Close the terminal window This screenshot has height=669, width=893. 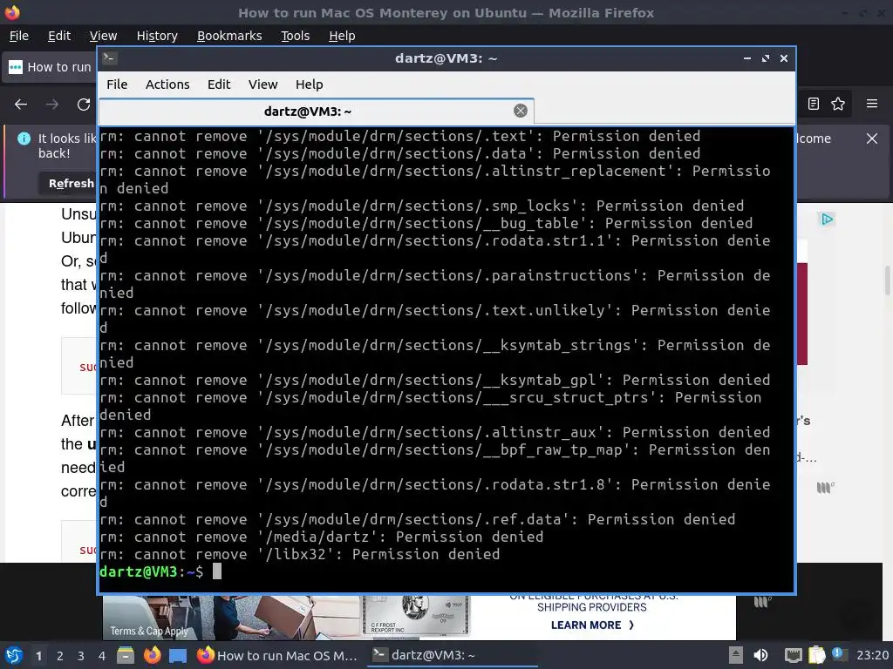(784, 58)
